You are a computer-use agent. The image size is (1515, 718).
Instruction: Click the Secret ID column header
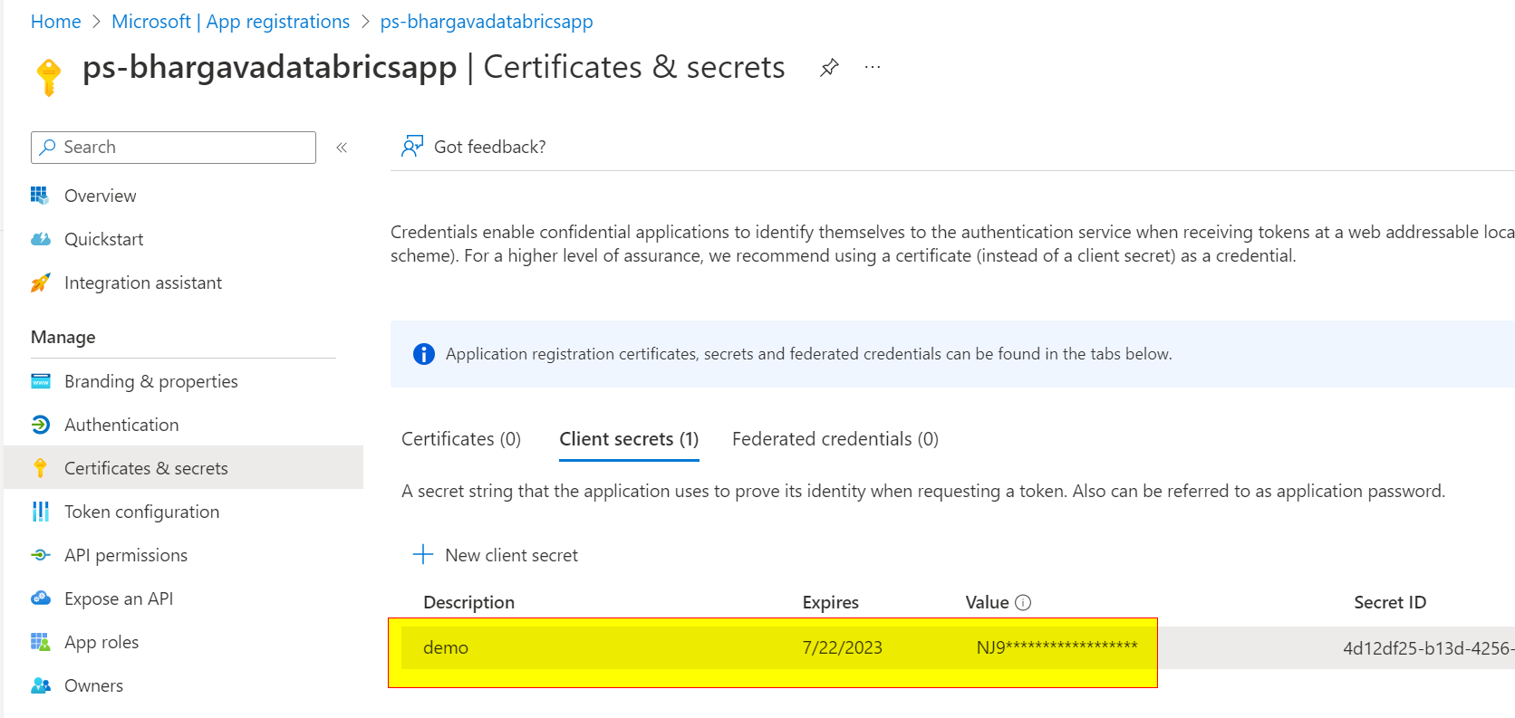coord(1390,602)
